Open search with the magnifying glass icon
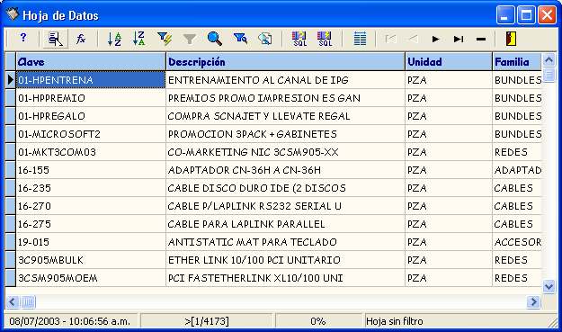Viewport: 562px width, 332px height. click(214, 39)
